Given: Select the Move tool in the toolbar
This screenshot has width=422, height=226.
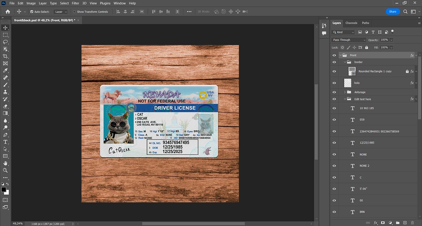Looking at the screenshot, I should coord(5,28).
